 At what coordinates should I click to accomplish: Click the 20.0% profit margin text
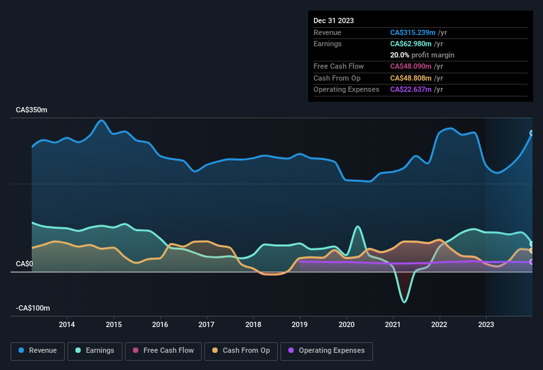(x=422, y=55)
